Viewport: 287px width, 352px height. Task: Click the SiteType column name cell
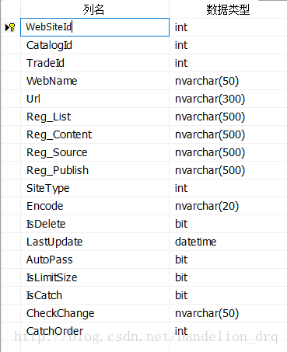point(95,188)
